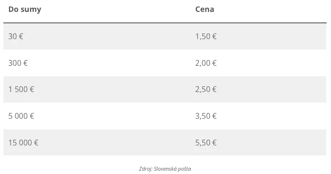331x174 pixels.
Task: Click the 5 000 € amount cell
Action: point(21,116)
